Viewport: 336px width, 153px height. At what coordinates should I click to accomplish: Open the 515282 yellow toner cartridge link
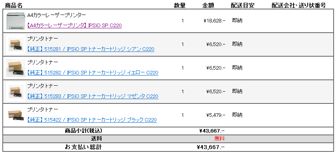coord(93,73)
